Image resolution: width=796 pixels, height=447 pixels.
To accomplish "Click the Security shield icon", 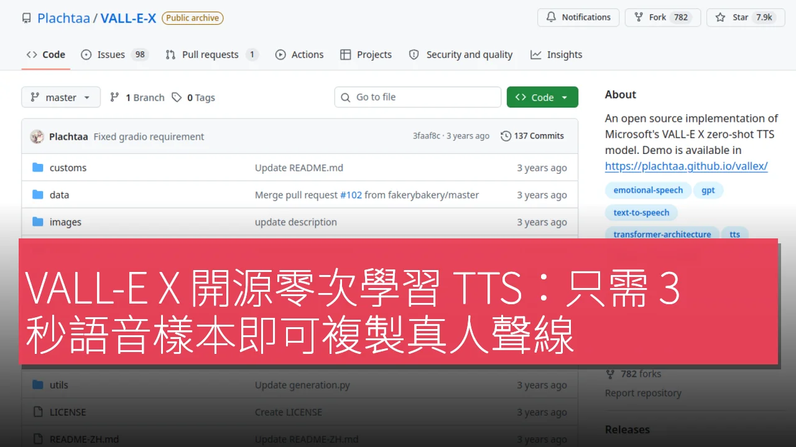I will [x=414, y=55].
